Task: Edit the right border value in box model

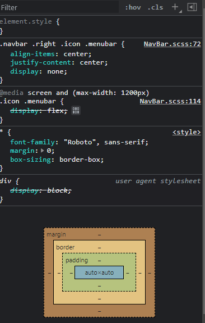Action: (140, 273)
